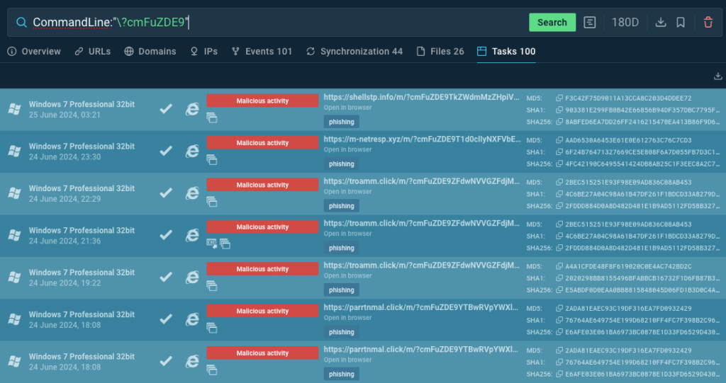This screenshot has width=726, height=383.
Task: Show the Synchronization 44 tab
Action: click(x=354, y=52)
